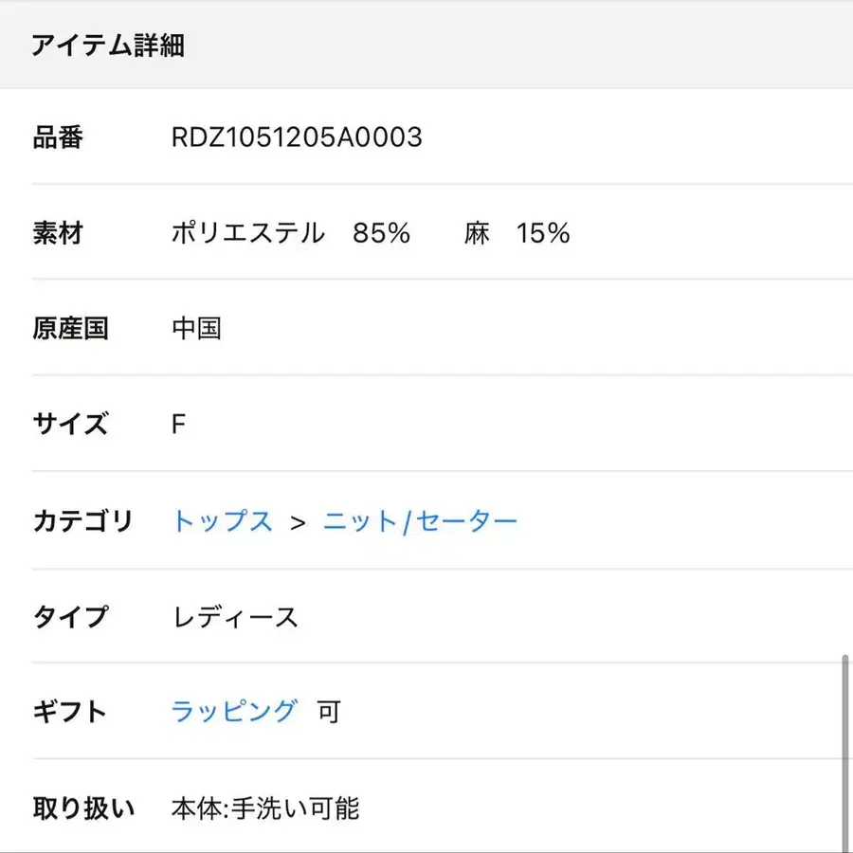Click the アイテム詳細 section header
This screenshot has width=853, height=853.
[x=107, y=45]
